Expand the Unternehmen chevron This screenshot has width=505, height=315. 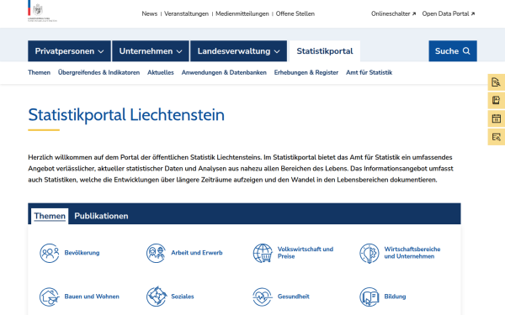pyautogui.click(x=179, y=51)
